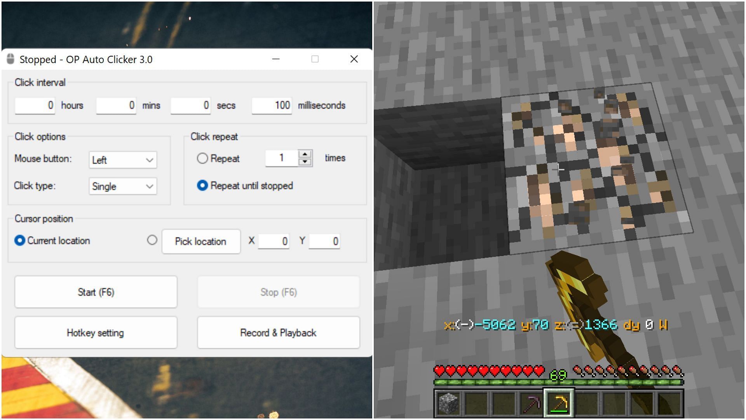Click the Pick location radio button
746x420 pixels.
pyautogui.click(x=152, y=240)
